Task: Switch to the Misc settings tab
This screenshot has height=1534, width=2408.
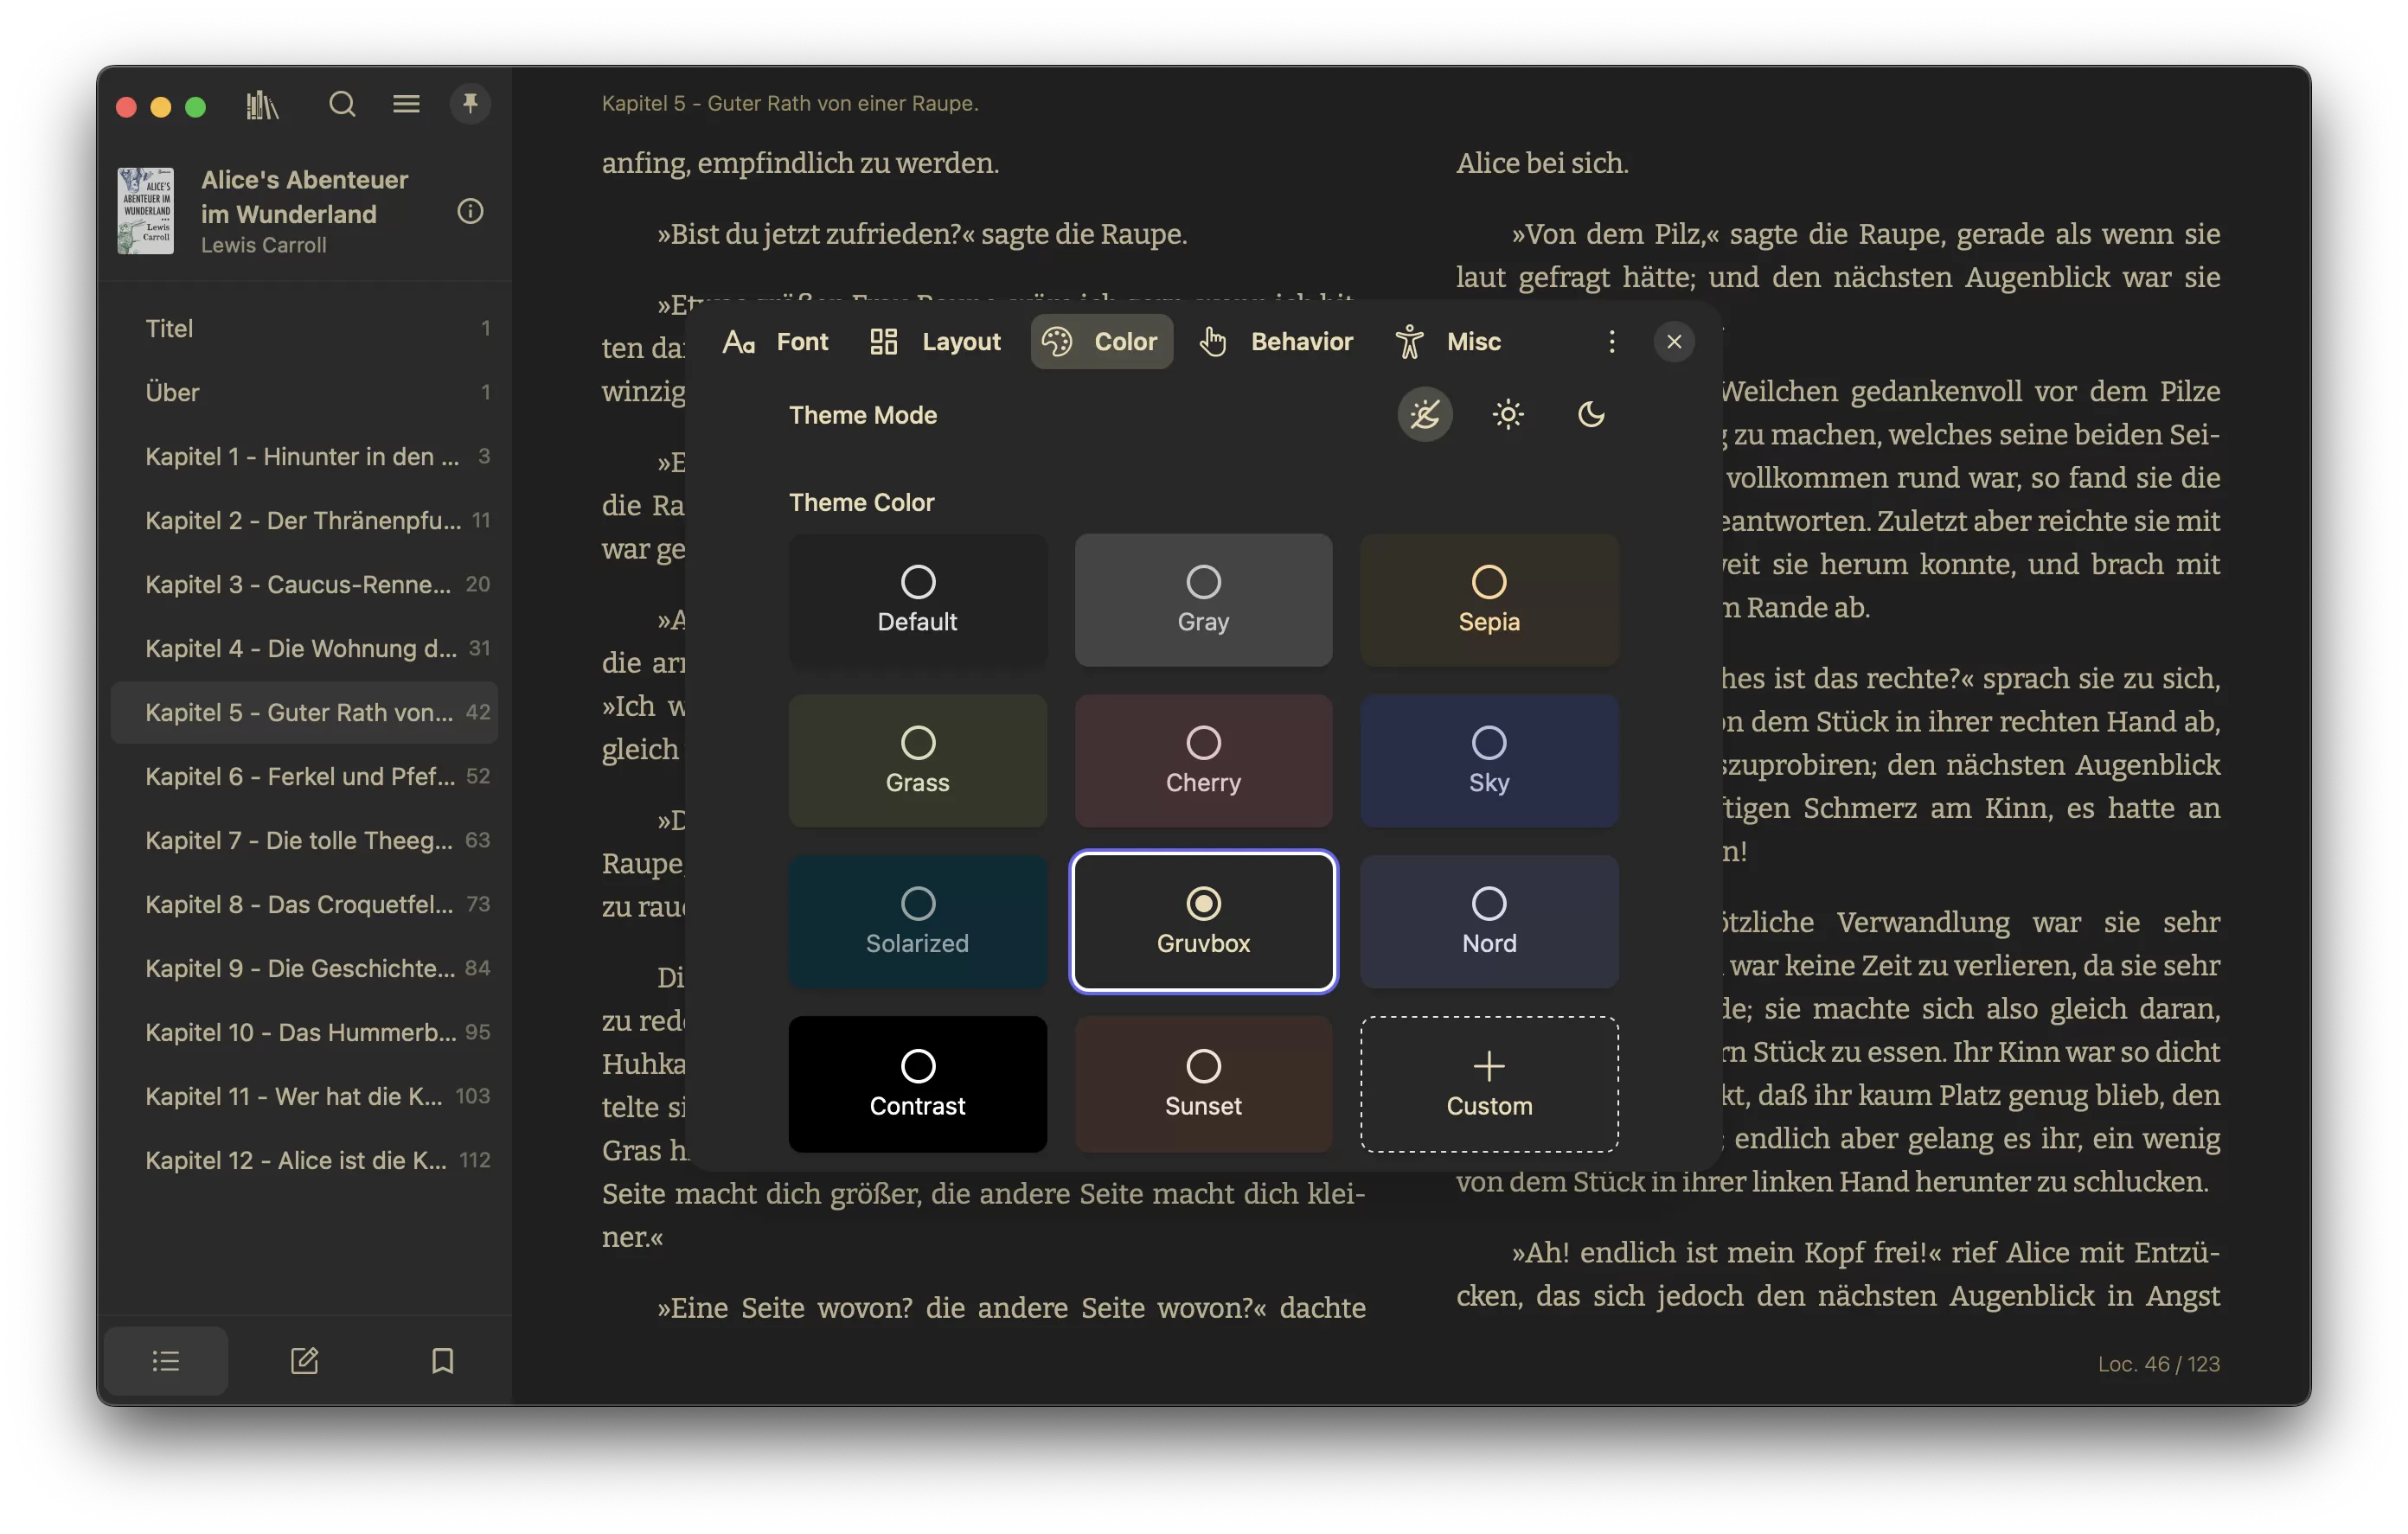Action: tap(1447, 341)
